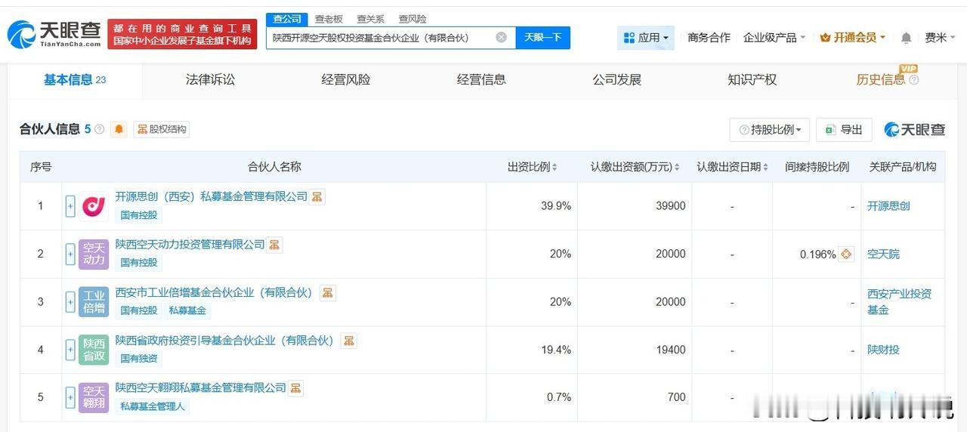The height and width of the screenshot is (432, 967).
Task: Click the orange bell alert next to 合伙人信息
Action: [x=119, y=129]
